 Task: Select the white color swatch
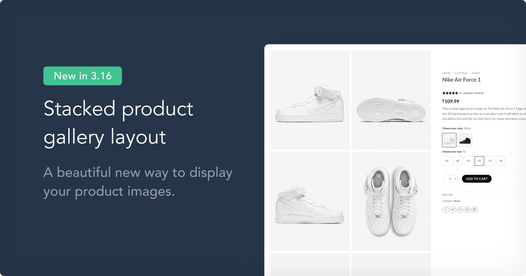(x=449, y=140)
